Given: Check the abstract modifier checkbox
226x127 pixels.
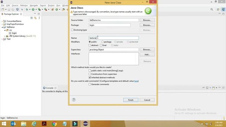Looking at the screenshot, I should point(90,45).
